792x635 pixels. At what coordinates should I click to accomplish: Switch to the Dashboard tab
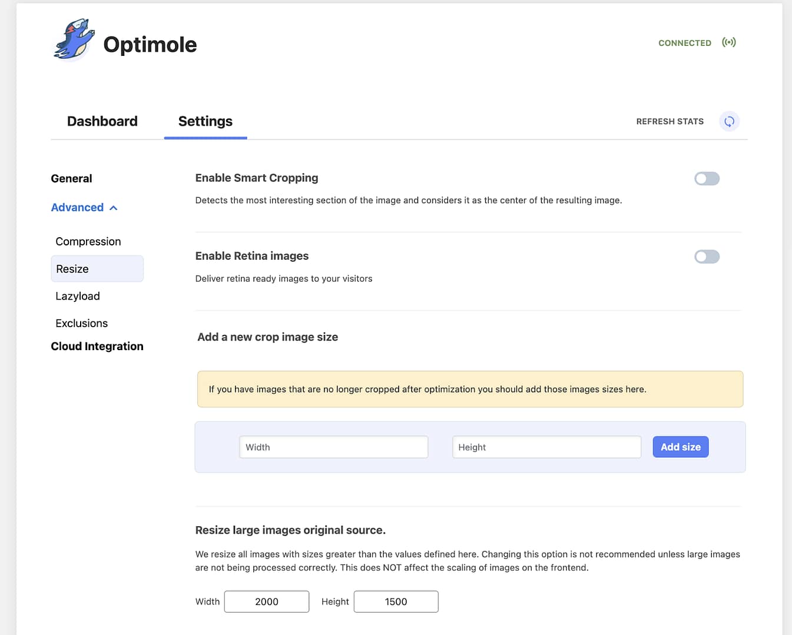(102, 121)
